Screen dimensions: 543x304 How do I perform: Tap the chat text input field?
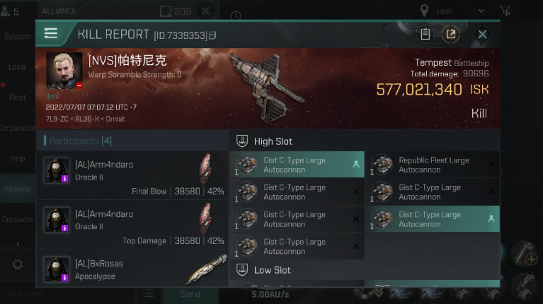(x=67, y=294)
